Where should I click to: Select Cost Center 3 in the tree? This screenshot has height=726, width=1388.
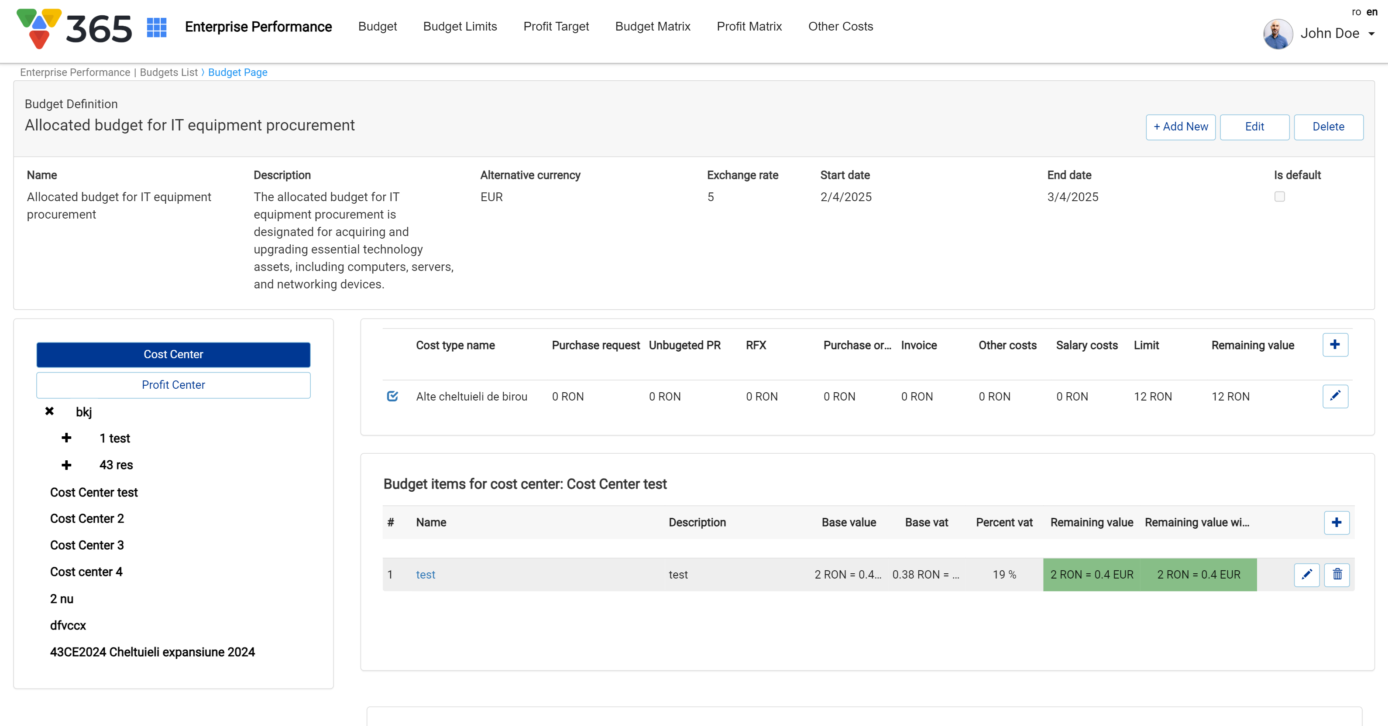point(87,545)
